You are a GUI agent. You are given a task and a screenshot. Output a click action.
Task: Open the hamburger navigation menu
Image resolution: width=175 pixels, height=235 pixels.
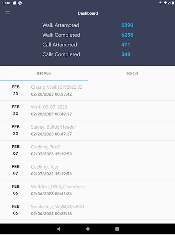tap(8, 13)
